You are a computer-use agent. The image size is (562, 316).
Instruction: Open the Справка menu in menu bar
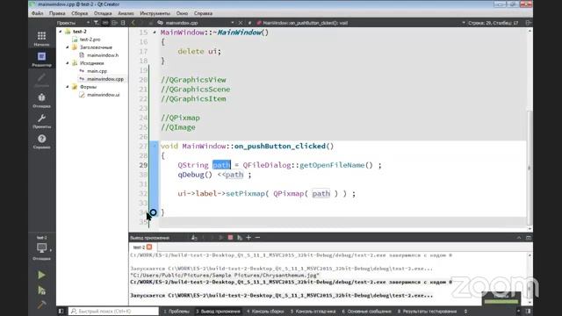203,13
